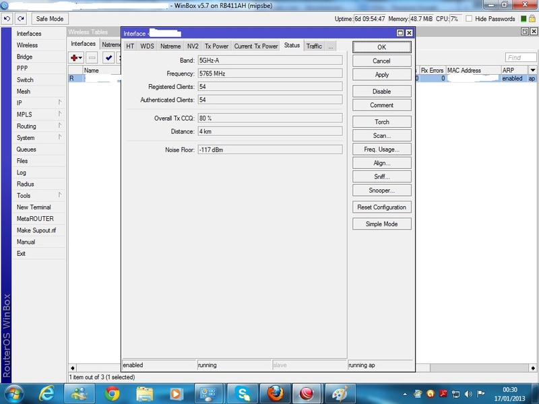Open the Switch menu item
Image resolution: width=539 pixels, height=404 pixels.
[25, 79]
